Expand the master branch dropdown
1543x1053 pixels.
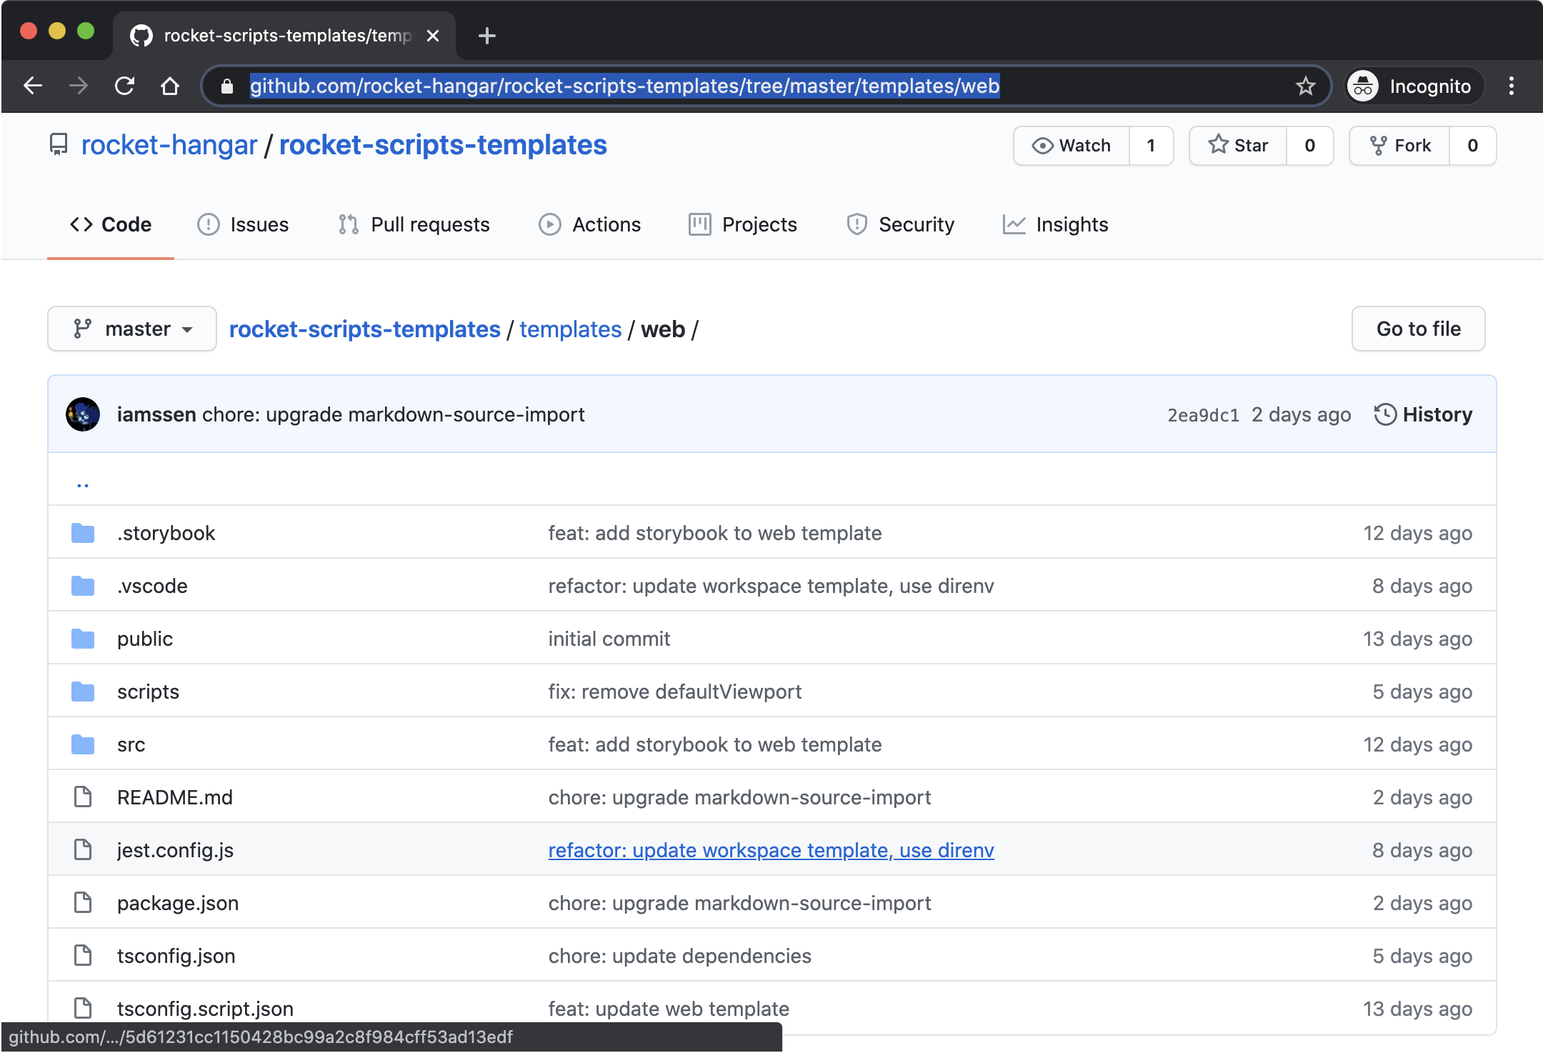132,329
